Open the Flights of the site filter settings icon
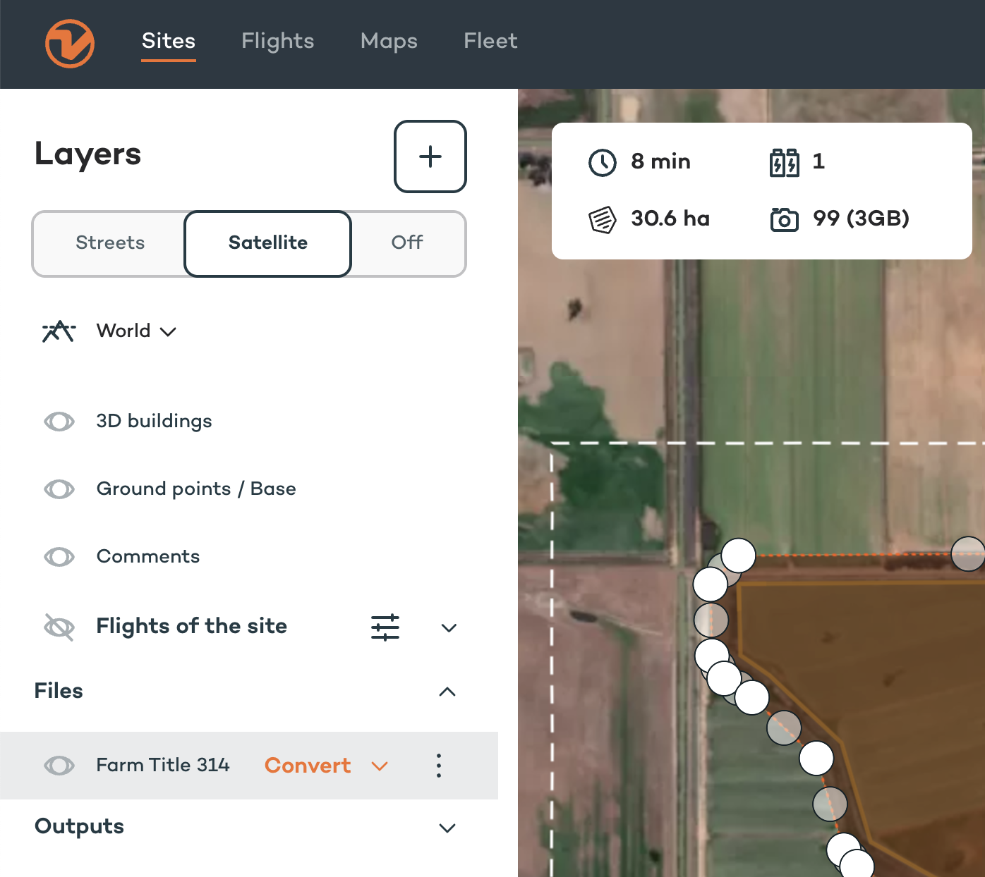This screenshot has height=877, width=985. pyautogui.click(x=385, y=627)
